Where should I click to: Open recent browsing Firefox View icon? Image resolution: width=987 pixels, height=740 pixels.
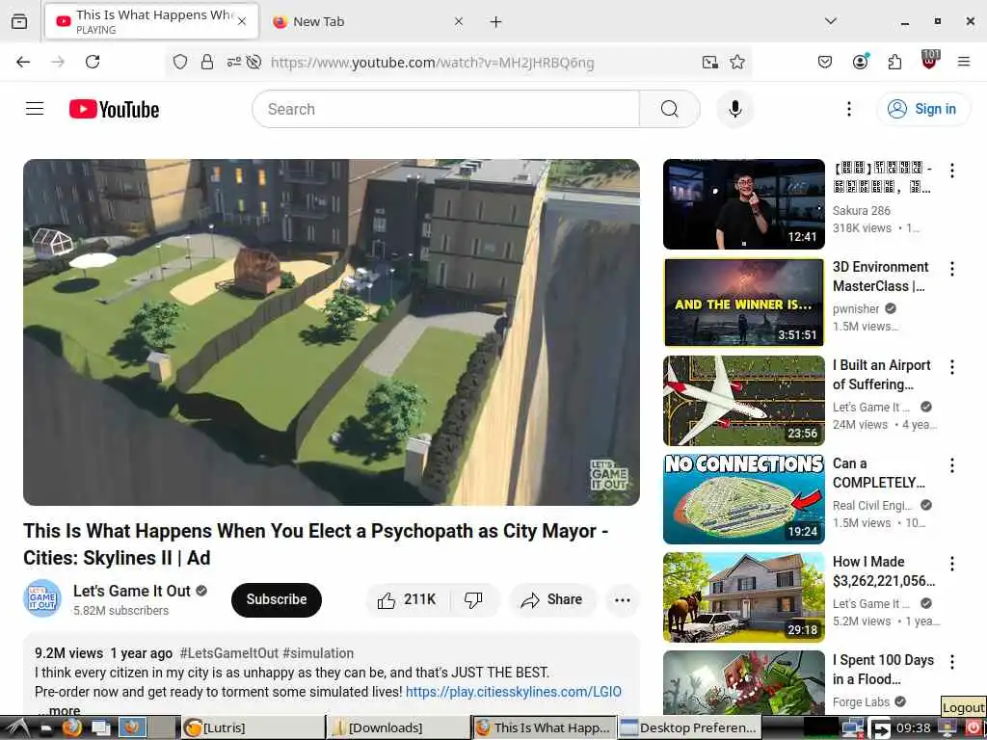pyautogui.click(x=19, y=21)
